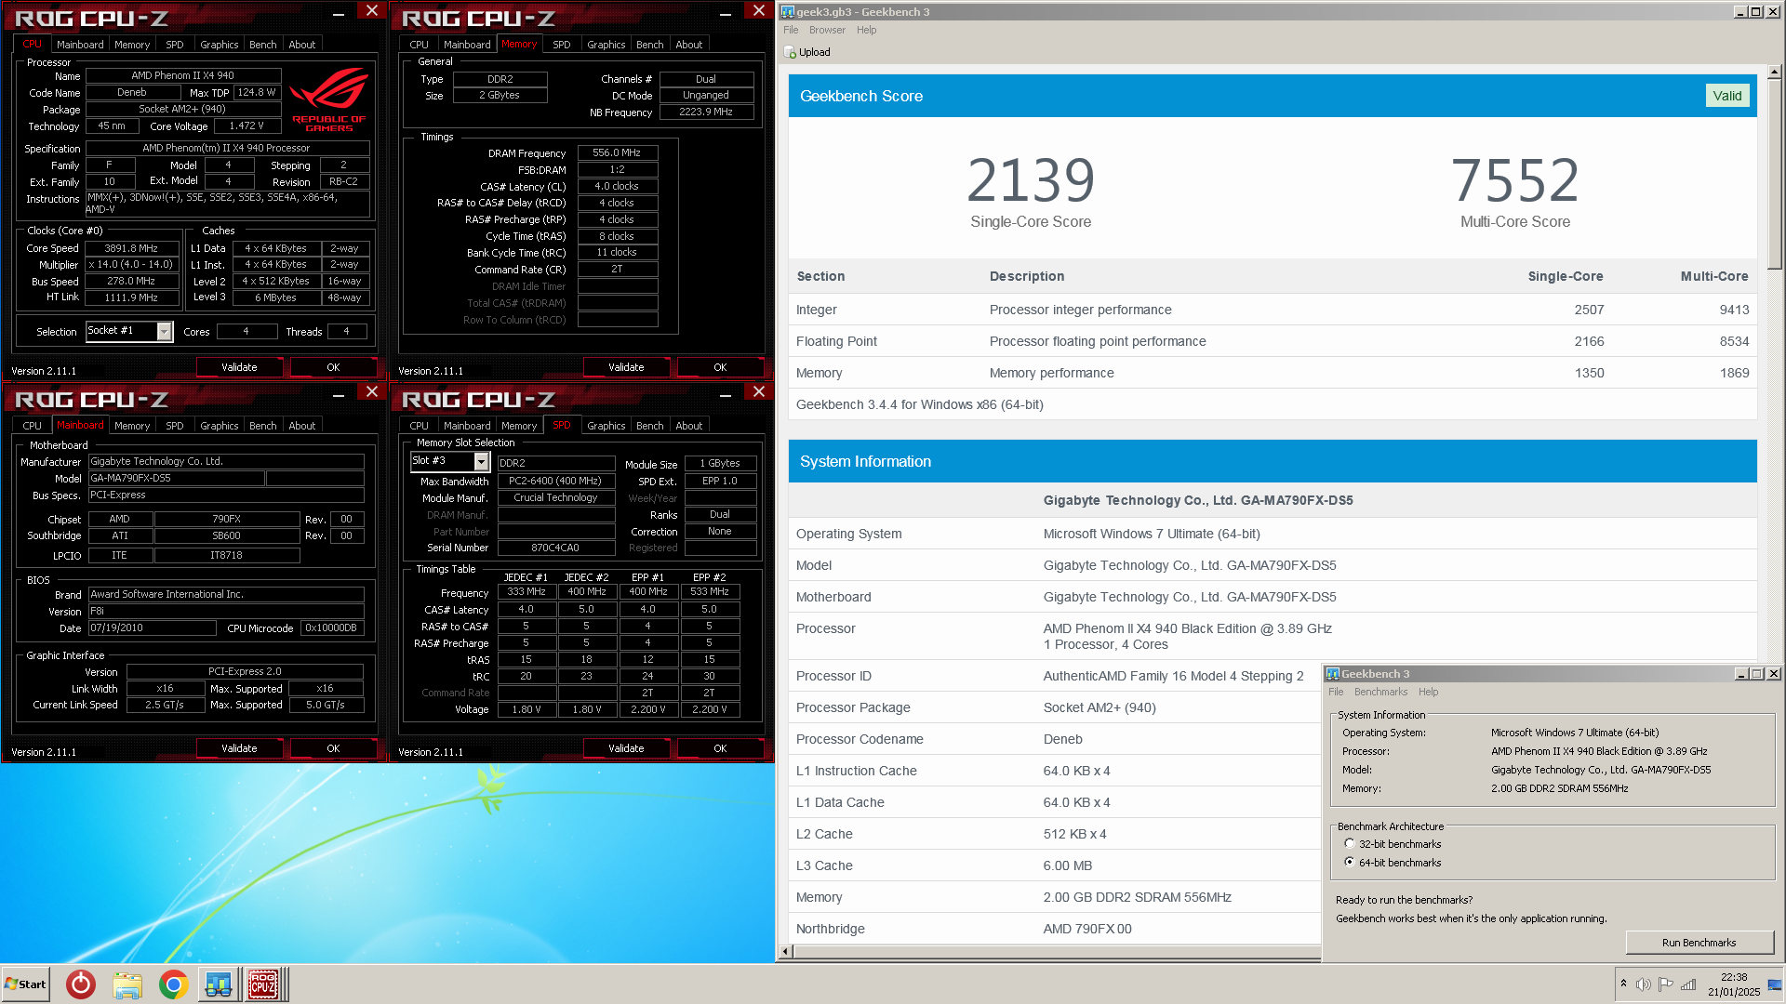1786x1004 pixels.
Task: Click the Show Desktop icon in tray
Action: coord(1774,984)
